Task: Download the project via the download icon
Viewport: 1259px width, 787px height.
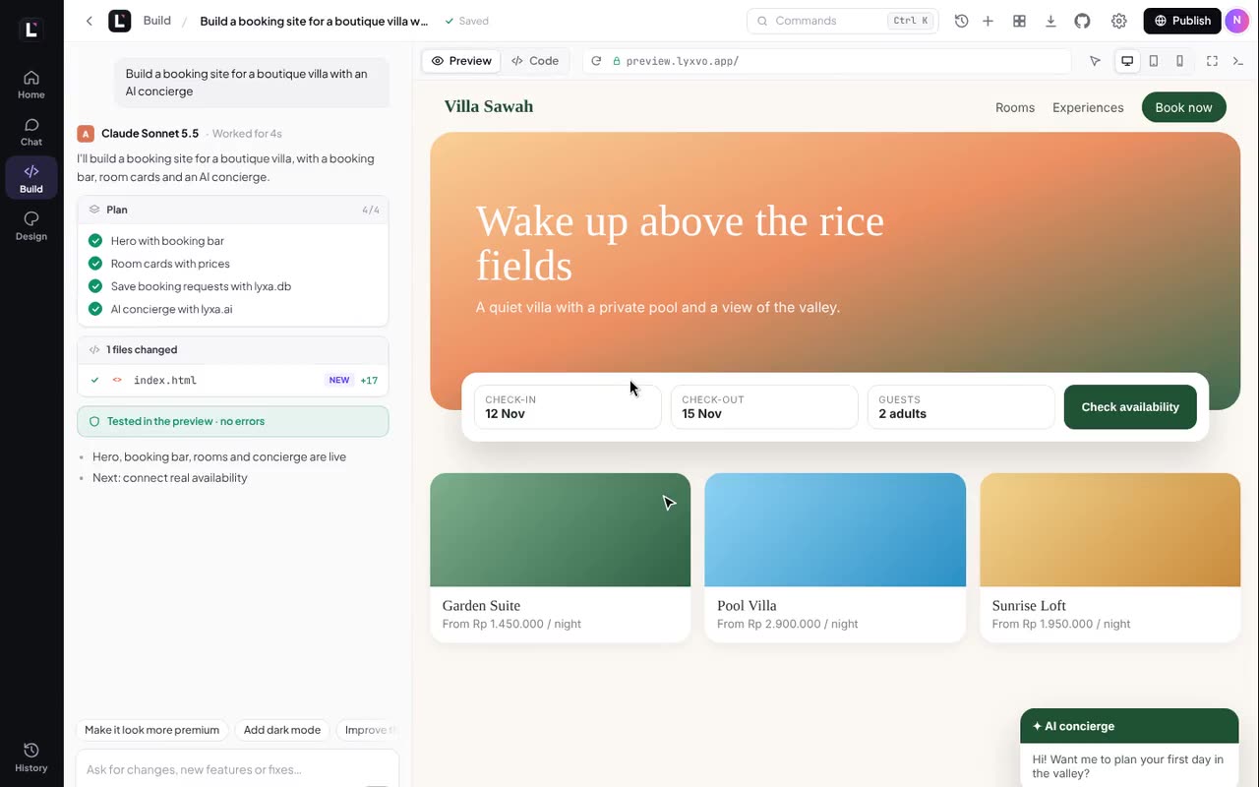Action: 1050,21
